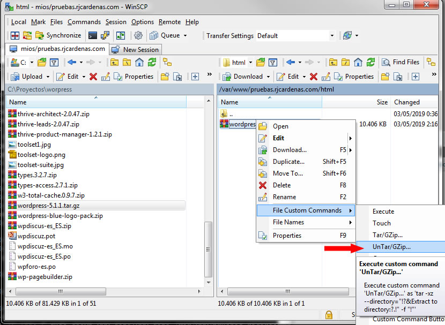The height and width of the screenshot is (325, 445).
Task: Click the Find Files button
Action: click(x=400, y=62)
